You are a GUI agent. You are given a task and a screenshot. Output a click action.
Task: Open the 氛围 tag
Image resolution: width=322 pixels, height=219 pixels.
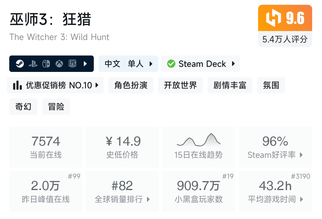click(271, 85)
